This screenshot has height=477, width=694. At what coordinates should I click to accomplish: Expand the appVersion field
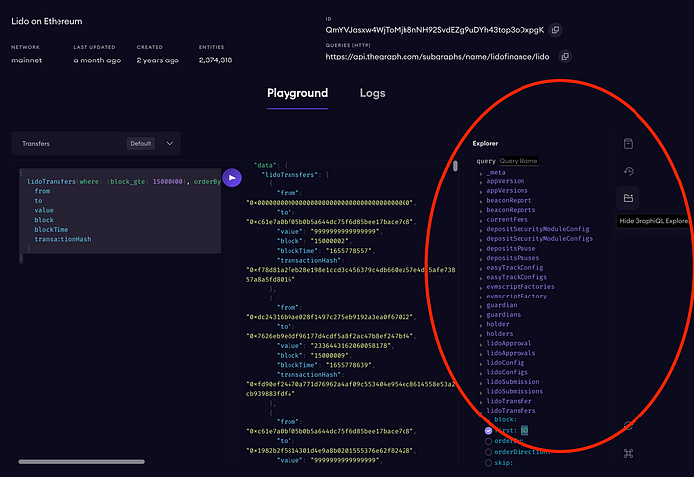[x=481, y=182]
